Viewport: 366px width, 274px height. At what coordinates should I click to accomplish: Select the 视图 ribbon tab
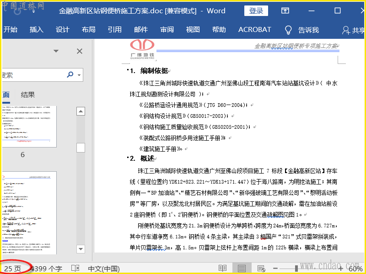(x=193, y=30)
